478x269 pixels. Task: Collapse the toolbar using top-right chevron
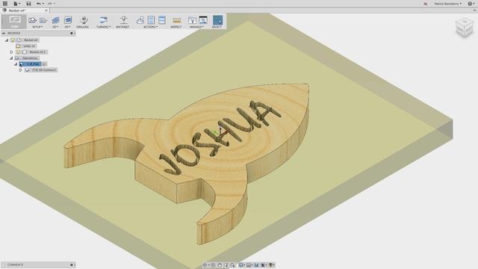coord(475,10)
